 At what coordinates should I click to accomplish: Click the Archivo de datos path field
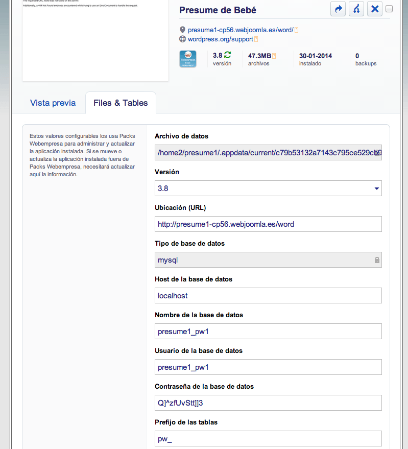tap(268, 152)
